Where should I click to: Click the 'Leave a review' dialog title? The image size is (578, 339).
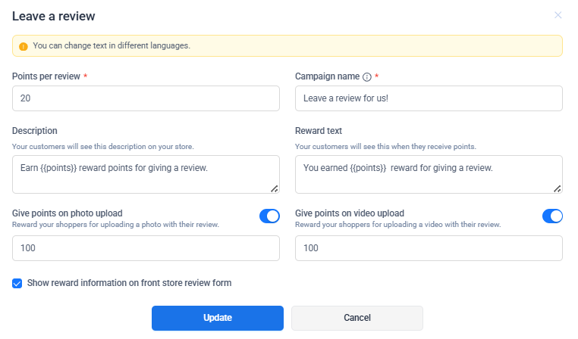54,16
